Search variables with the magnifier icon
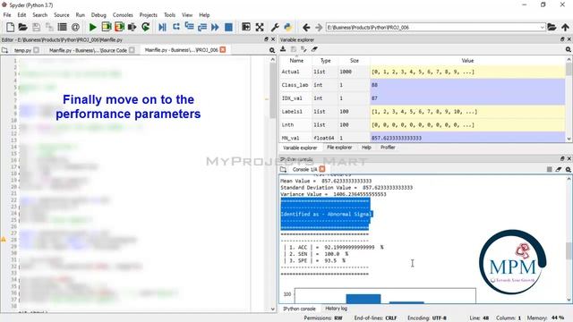The width and height of the screenshot is (573, 322). point(568,49)
